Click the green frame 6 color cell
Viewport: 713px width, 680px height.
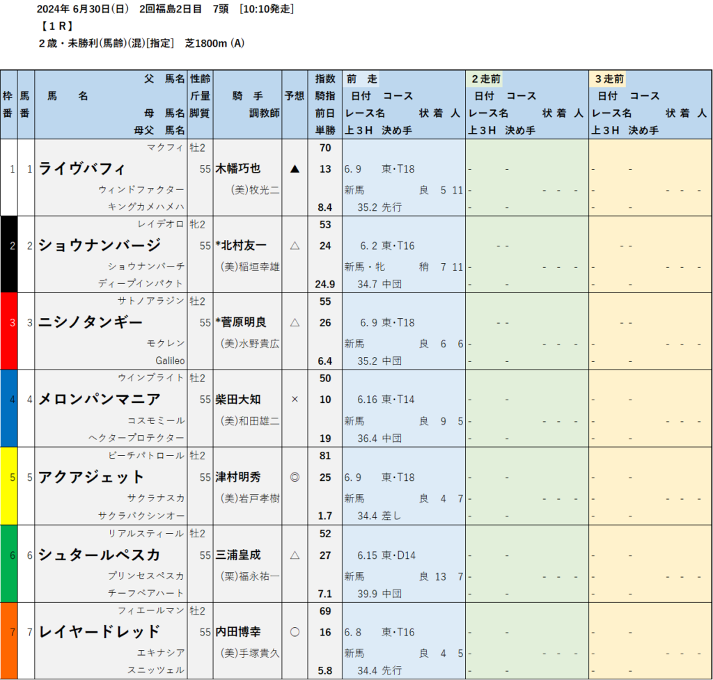8,564
